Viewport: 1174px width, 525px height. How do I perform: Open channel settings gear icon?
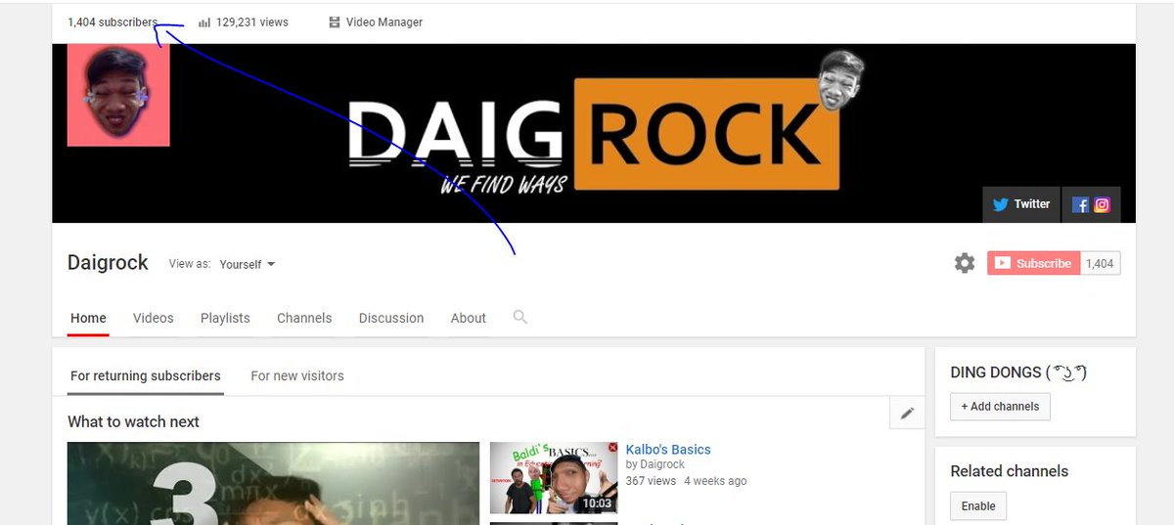pos(965,263)
